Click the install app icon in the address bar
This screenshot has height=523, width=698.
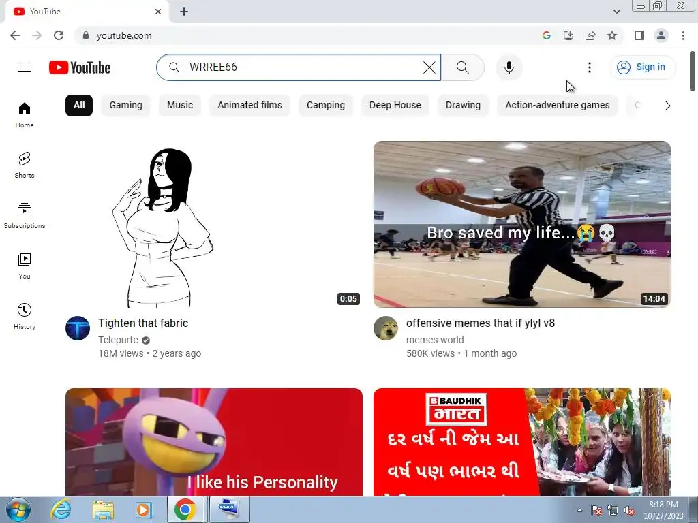568,35
